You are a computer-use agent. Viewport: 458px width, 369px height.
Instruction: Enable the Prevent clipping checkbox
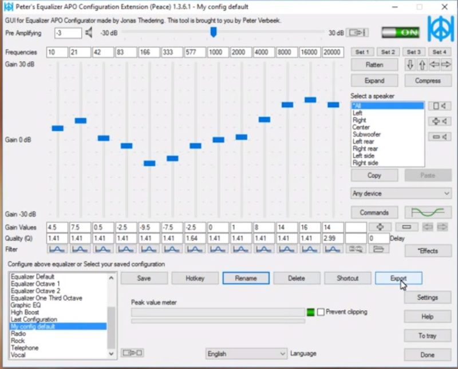click(x=321, y=312)
